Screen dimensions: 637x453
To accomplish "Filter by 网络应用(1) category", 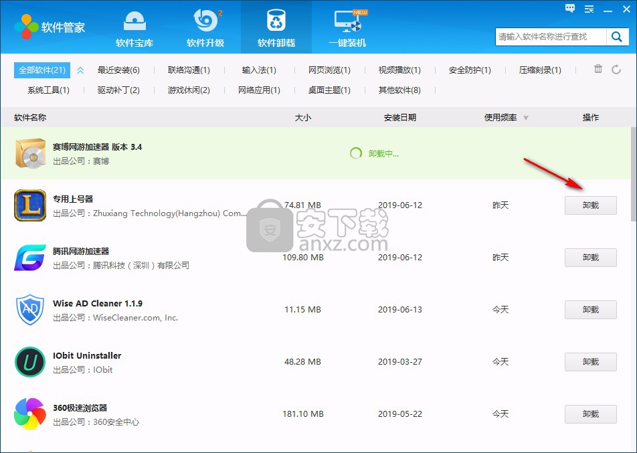I will pyautogui.click(x=259, y=90).
